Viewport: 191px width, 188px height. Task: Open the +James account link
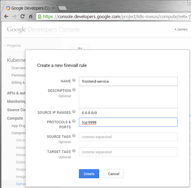point(181,29)
